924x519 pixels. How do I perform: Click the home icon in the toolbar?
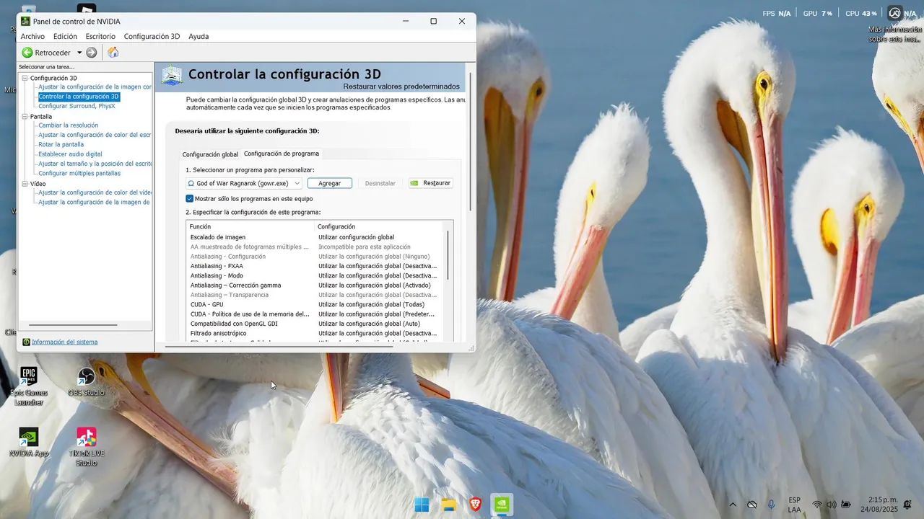click(113, 53)
